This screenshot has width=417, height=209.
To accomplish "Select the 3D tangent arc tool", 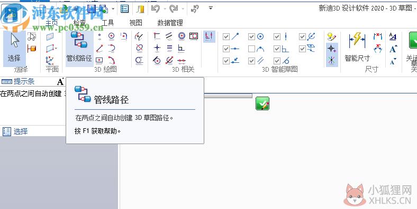I will [112, 49].
